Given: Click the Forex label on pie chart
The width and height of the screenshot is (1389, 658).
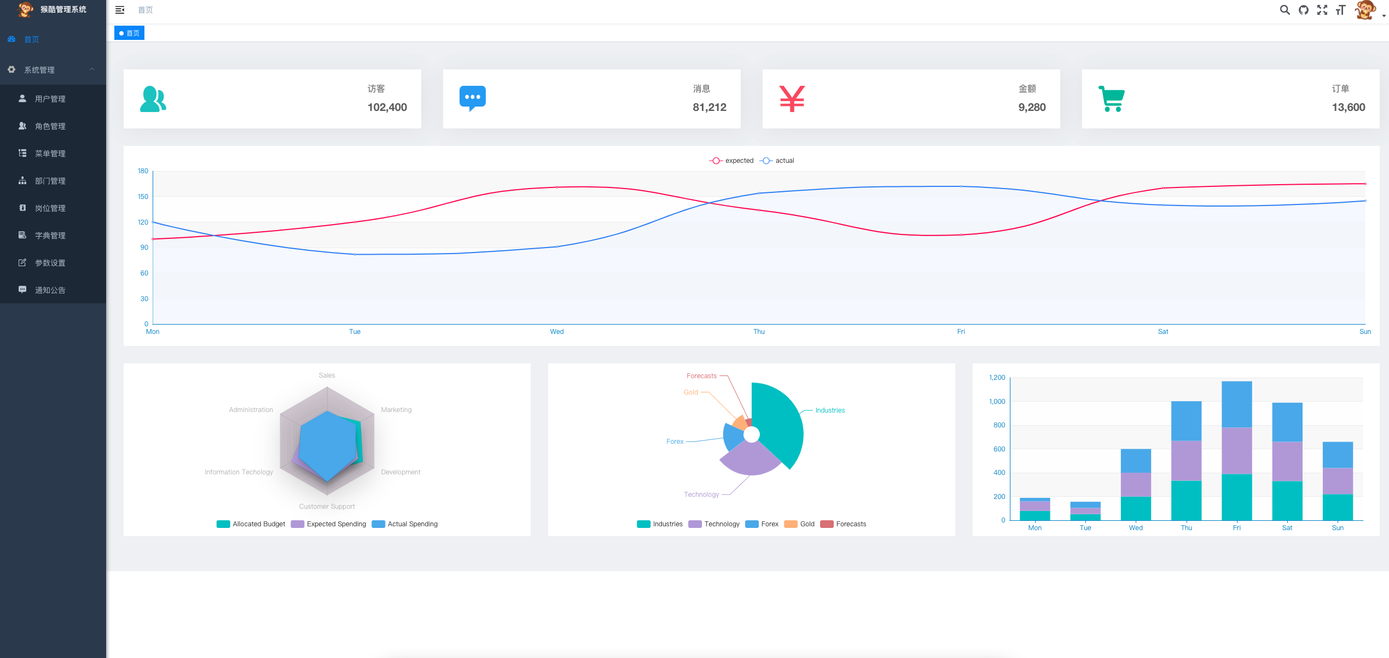Looking at the screenshot, I should point(675,442).
